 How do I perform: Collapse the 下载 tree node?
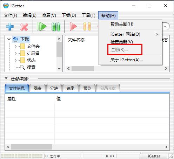(9, 39)
